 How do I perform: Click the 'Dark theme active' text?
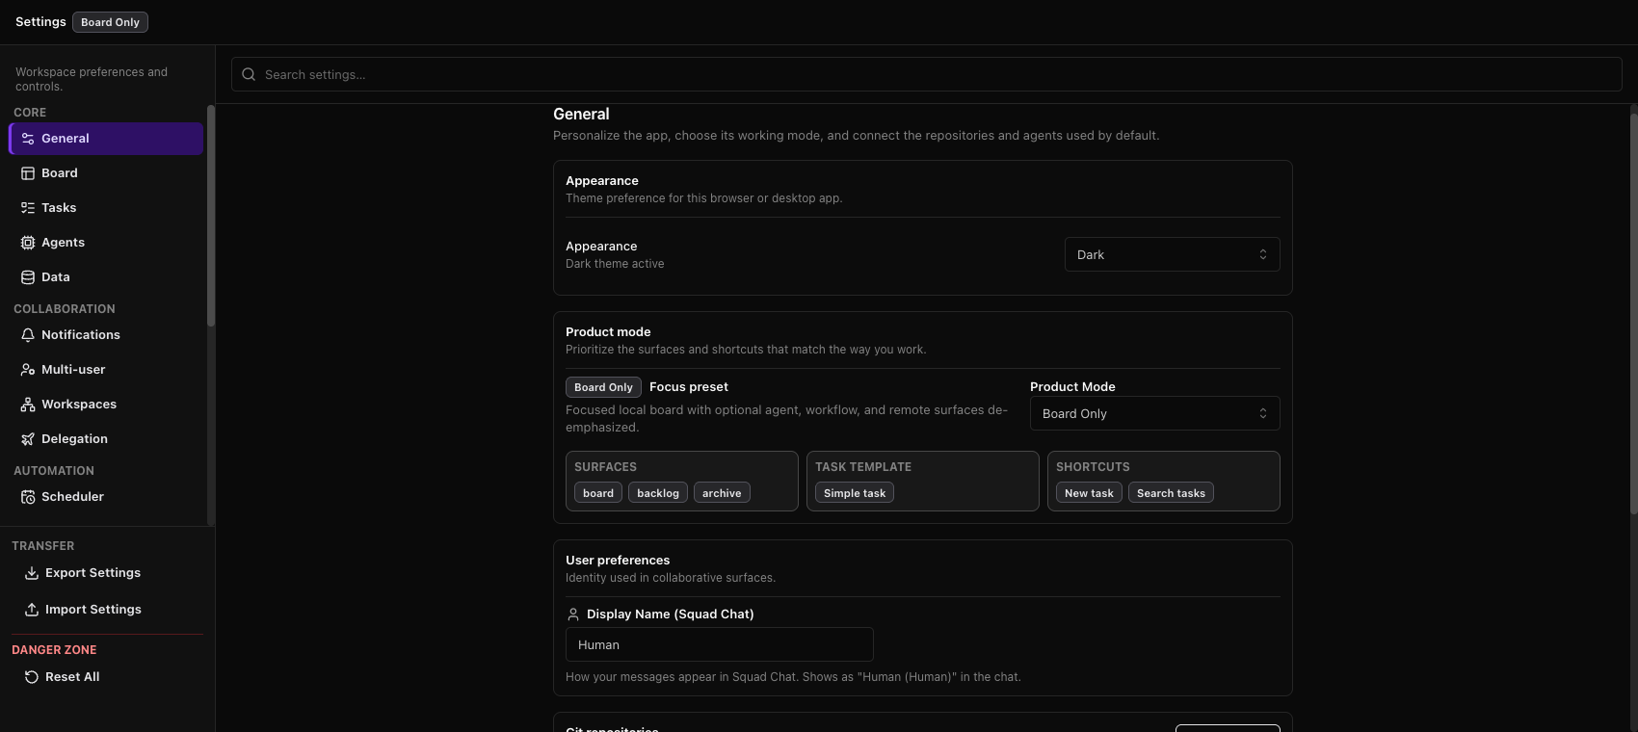(615, 264)
